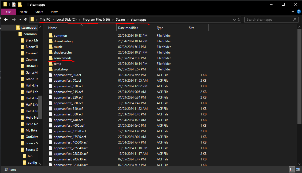This screenshot has height=173, width=302.
Task: Open the File menu
Action: coord(8,12)
